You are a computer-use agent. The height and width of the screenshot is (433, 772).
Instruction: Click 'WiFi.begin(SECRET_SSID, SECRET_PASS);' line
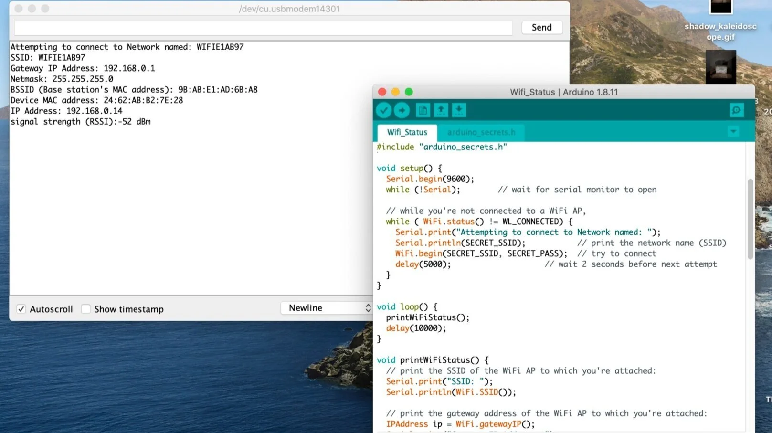point(481,253)
